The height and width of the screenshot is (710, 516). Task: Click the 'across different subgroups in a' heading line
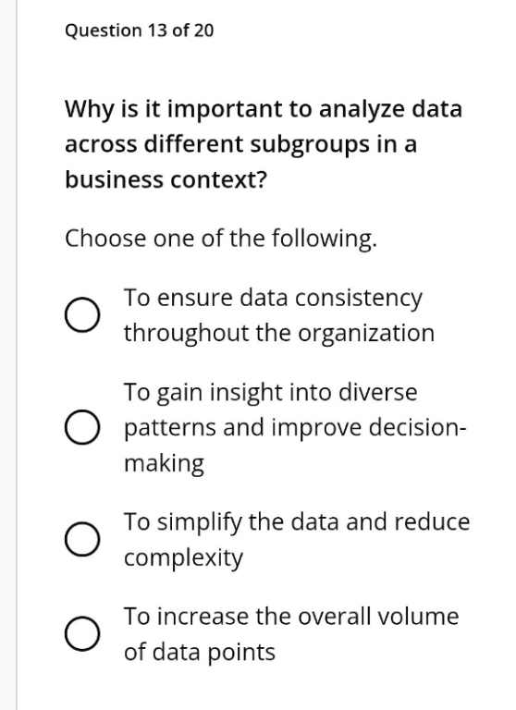point(240,145)
